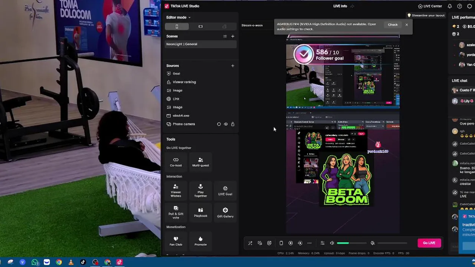Open the Editor mode dropdown
The width and height of the screenshot is (475, 267).
178,17
